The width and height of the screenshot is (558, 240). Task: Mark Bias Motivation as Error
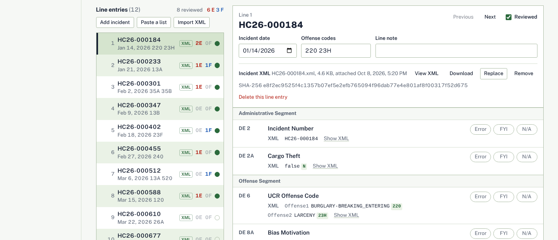click(480, 233)
